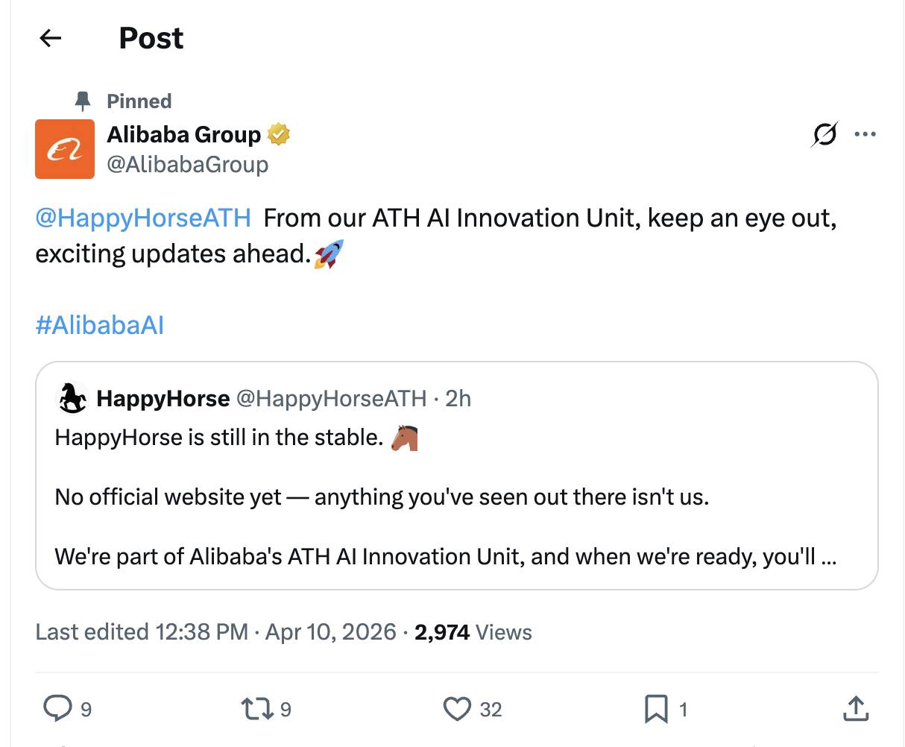Image resolution: width=905 pixels, height=747 pixels.
Task: Open the three-dot more options menu
Action: coord(865,135)
